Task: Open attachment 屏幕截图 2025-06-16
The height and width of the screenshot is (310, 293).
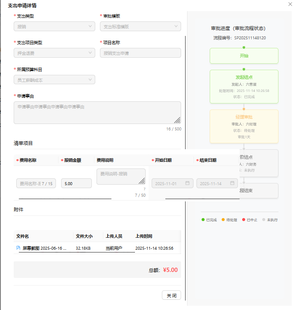Action: click(44, 248)
